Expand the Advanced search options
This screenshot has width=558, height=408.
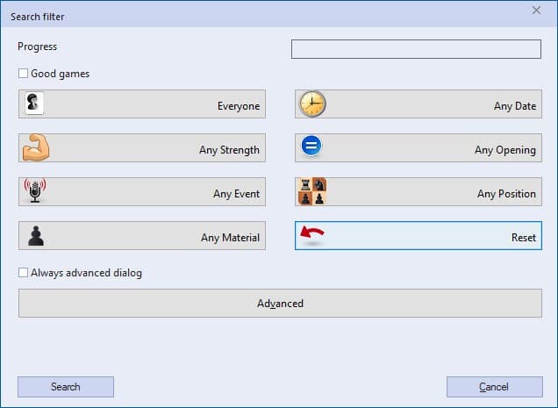point(280,304)
